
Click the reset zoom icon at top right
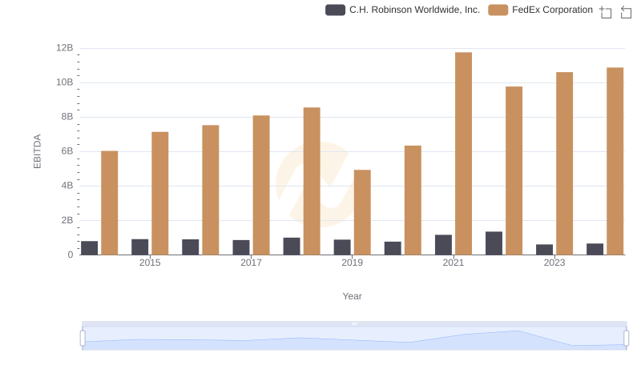[x=626, y=12]
